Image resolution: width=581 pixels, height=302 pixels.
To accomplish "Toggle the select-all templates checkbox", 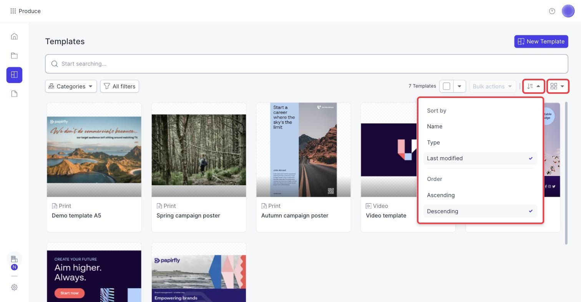I will [x=447, y=86].
